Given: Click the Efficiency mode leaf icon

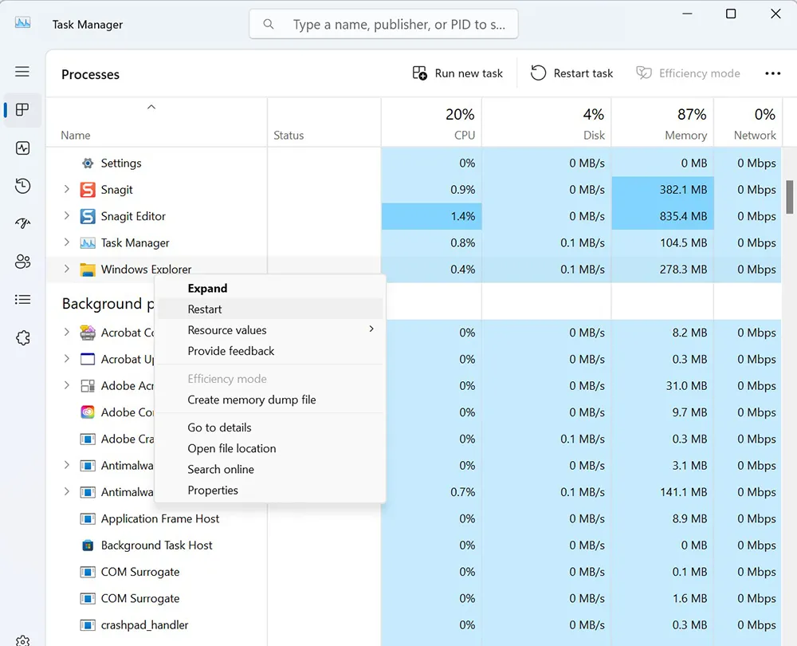Looking at the screenshot, I should point(643,73).
